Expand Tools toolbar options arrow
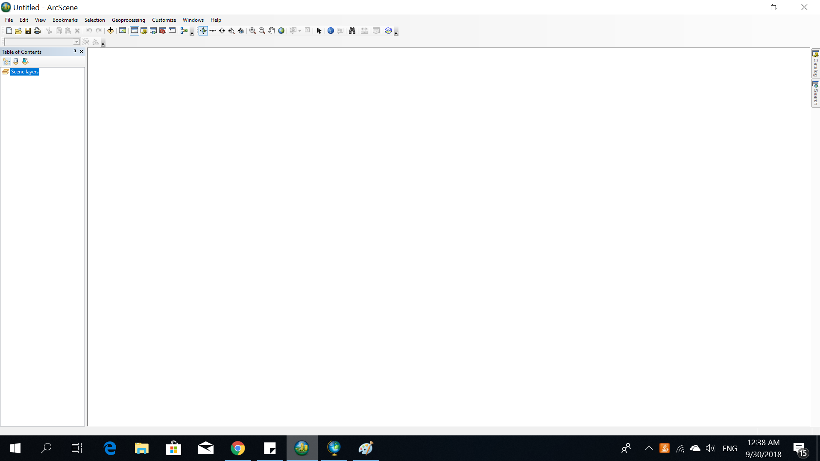Viewport: 820px width, 461px height. pos(396,33)
